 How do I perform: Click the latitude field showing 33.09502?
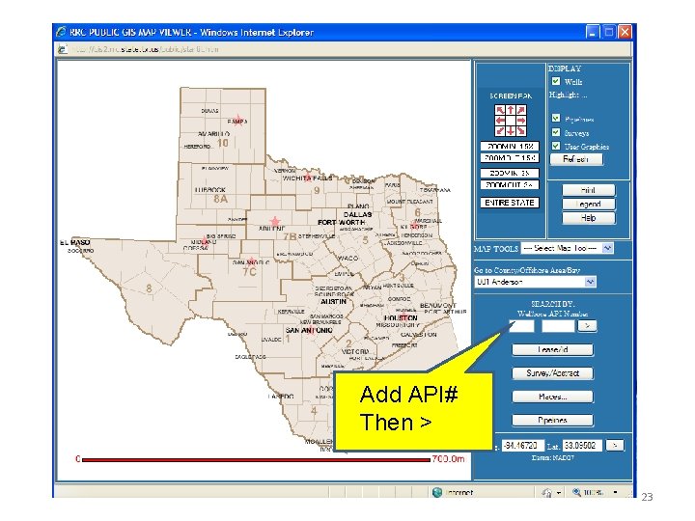581,445
